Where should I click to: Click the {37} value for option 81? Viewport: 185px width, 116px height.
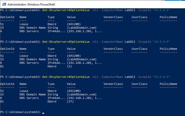pos(71,101)
